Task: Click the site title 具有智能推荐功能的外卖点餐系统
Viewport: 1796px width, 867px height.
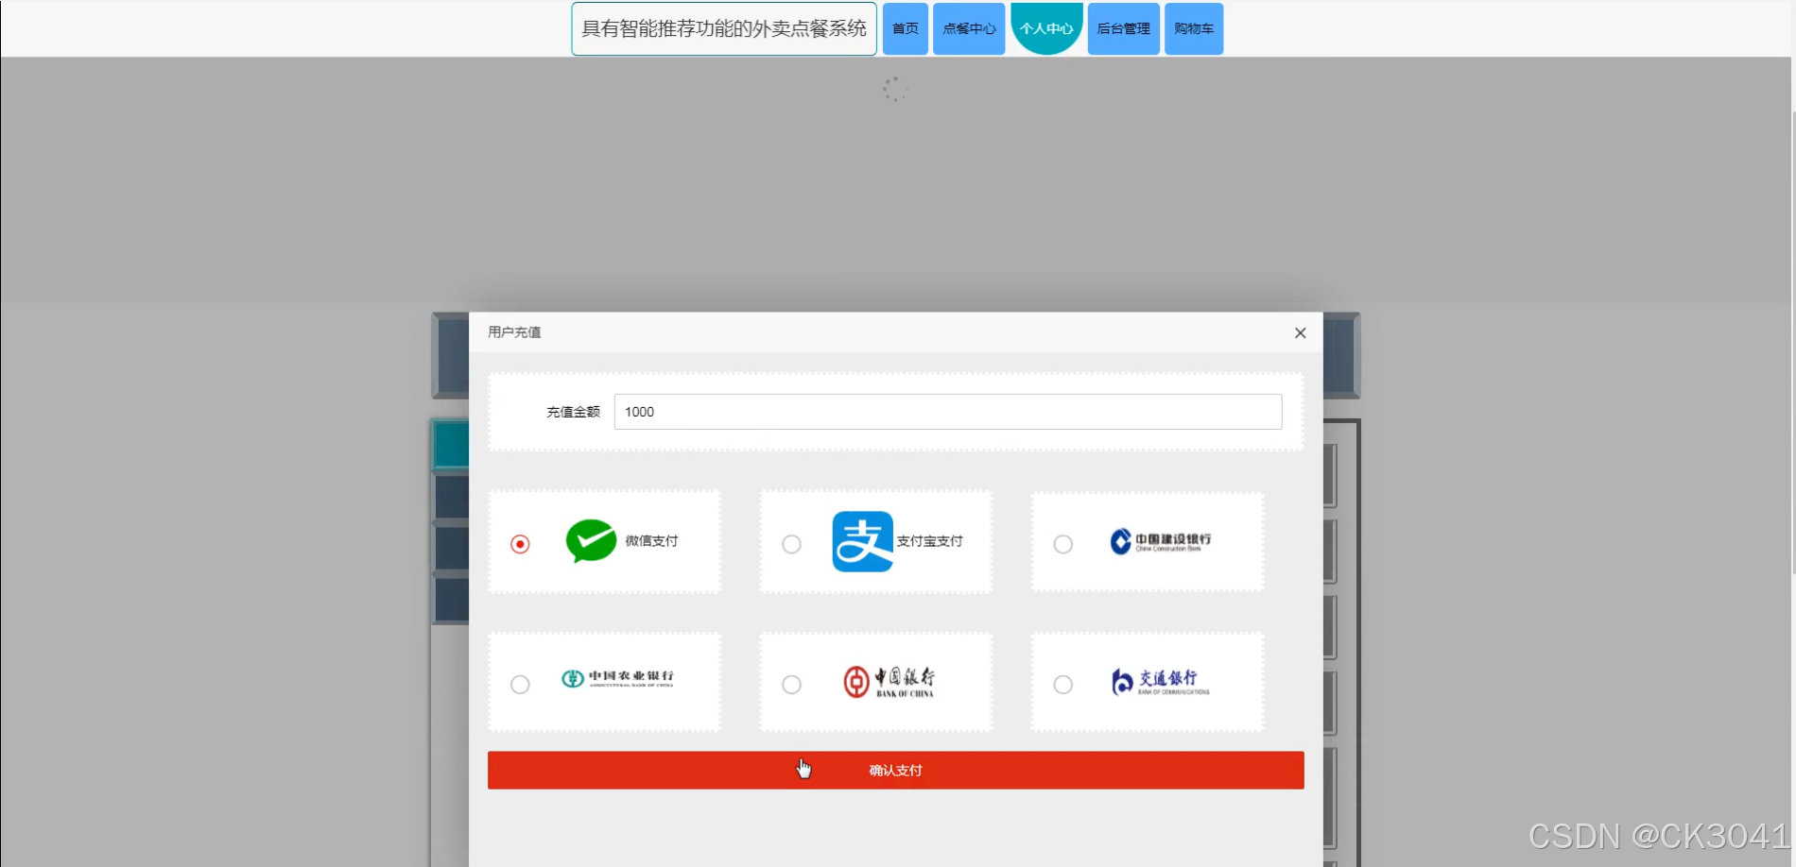Action: point(724,28)
